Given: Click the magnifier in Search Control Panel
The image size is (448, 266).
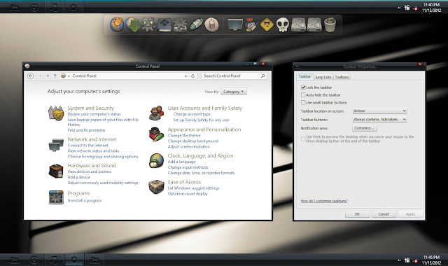Looking at the screenshot, I should (x=262, y=76).
